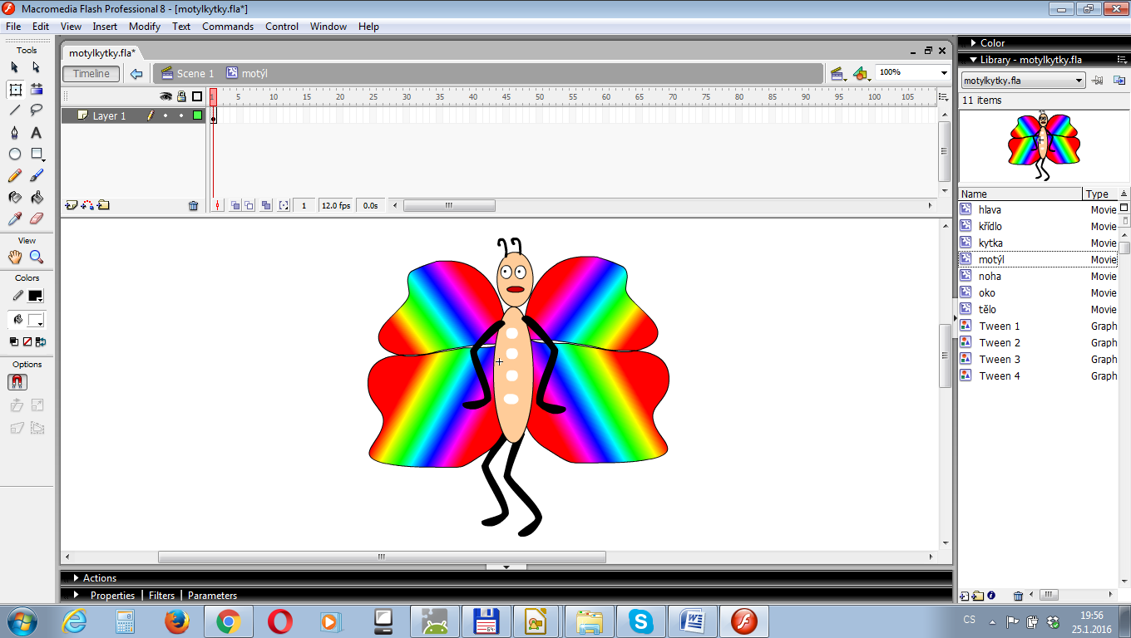Collapse the Library panel

(x=974, y=60)
